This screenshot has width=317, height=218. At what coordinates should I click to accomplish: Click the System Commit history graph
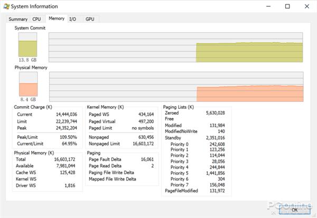(x=176, y=46)
